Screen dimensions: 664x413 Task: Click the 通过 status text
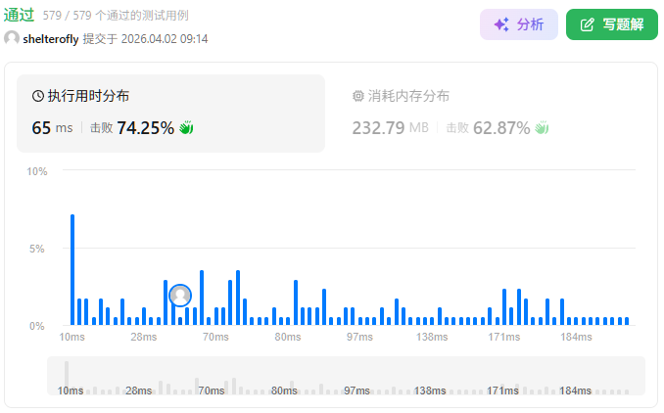(20, 15)
